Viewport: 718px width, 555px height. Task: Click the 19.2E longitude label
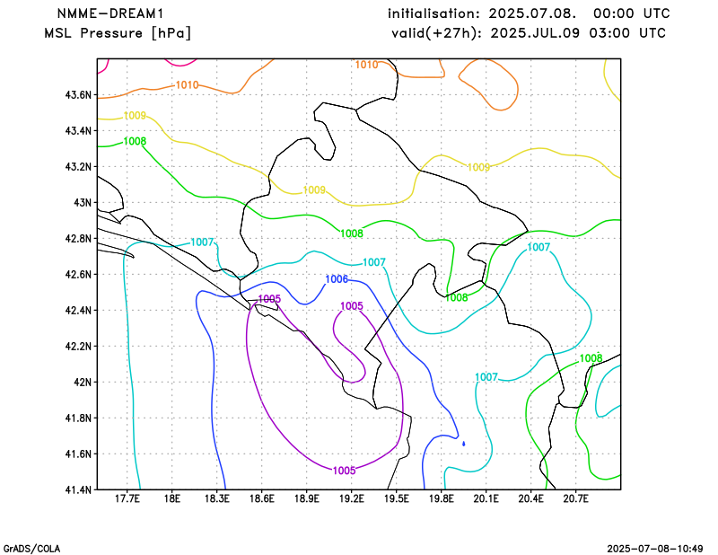click(352, 498)
